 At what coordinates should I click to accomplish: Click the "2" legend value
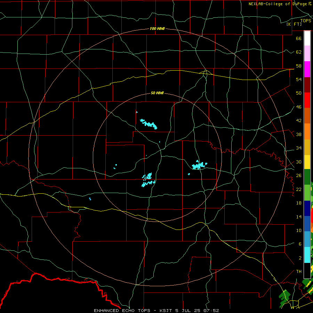click(300, 258)
